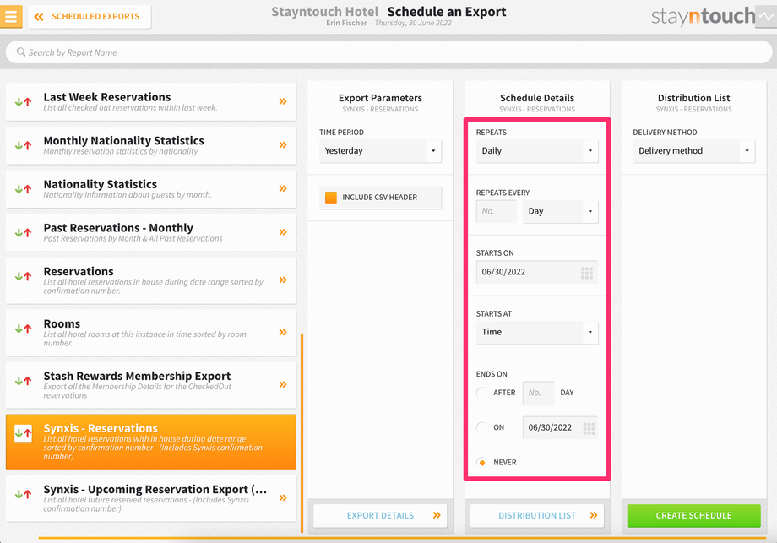Click the export arrows icon for Monthly Nationality Statistics
This screenshot has width=777, height=543.
(x=24, y=145)
